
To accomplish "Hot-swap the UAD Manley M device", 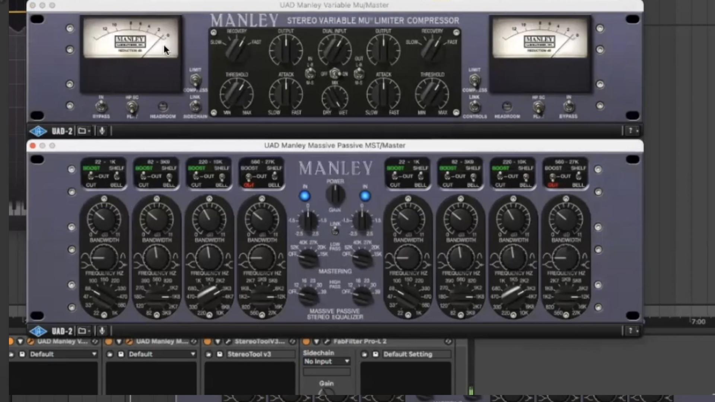I will coord(194,341).
